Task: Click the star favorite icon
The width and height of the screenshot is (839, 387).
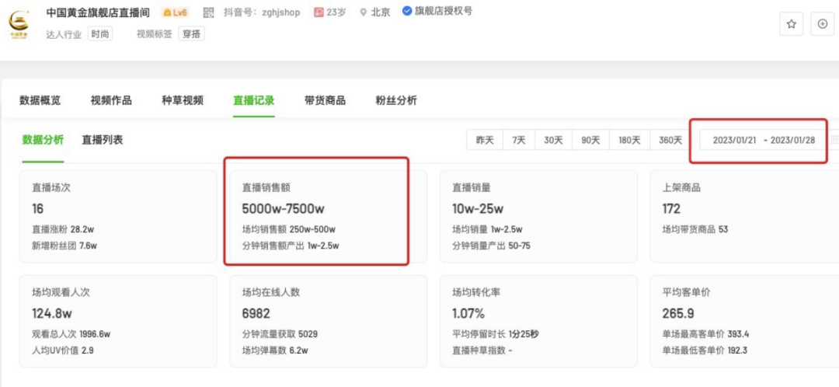Action: [792, 24]
